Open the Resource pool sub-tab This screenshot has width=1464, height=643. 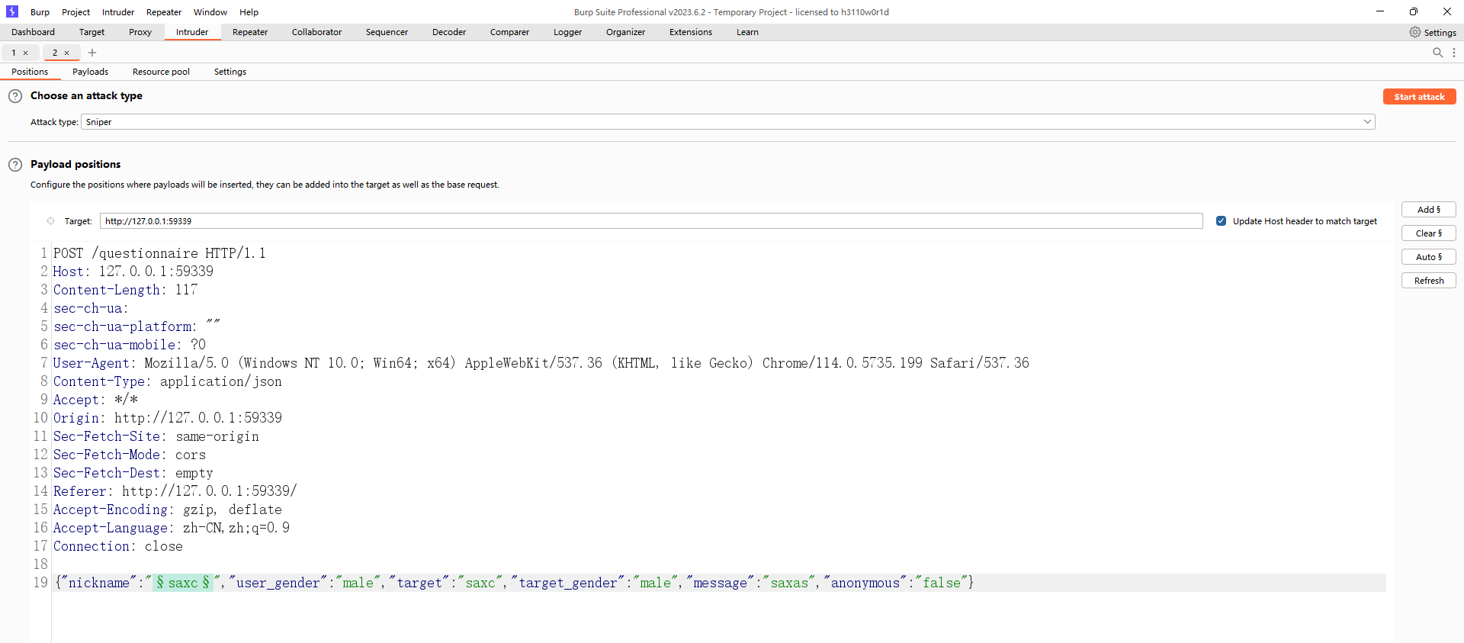coord(161,72)
